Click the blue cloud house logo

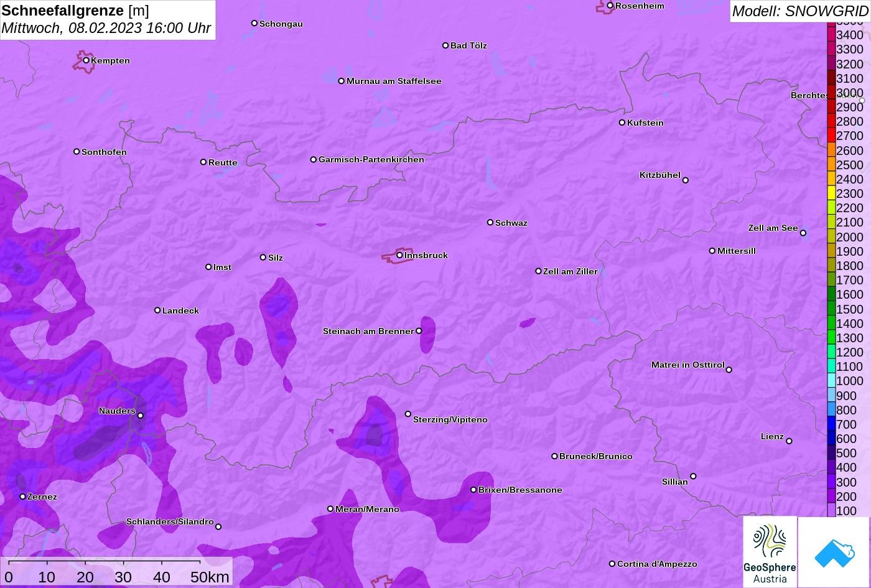coord(834,552)
